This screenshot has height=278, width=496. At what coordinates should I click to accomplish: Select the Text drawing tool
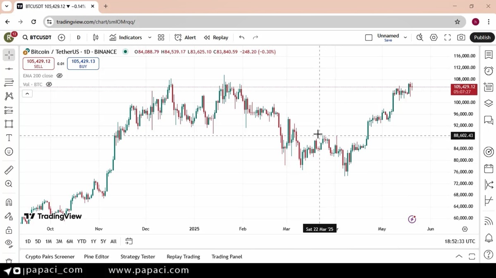click(9, 138)
